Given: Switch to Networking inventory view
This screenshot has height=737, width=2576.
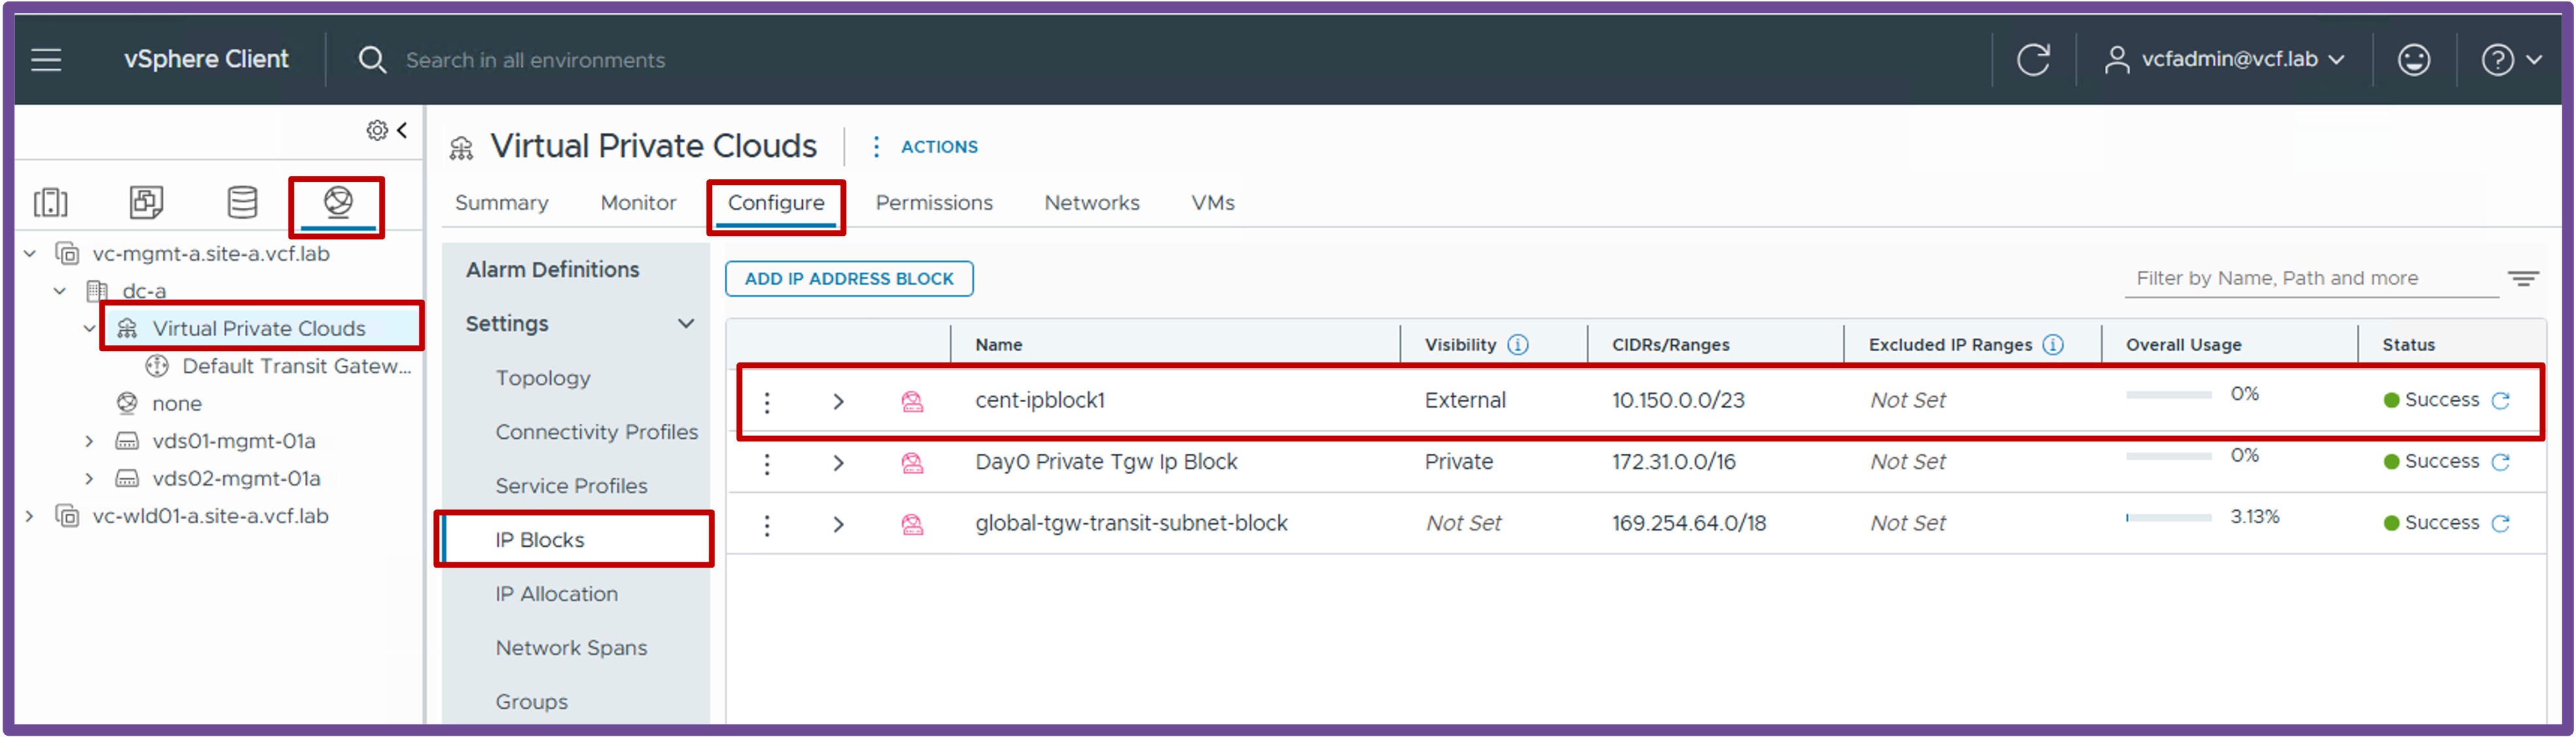Looking at the screenshot, I should point(338,202).
